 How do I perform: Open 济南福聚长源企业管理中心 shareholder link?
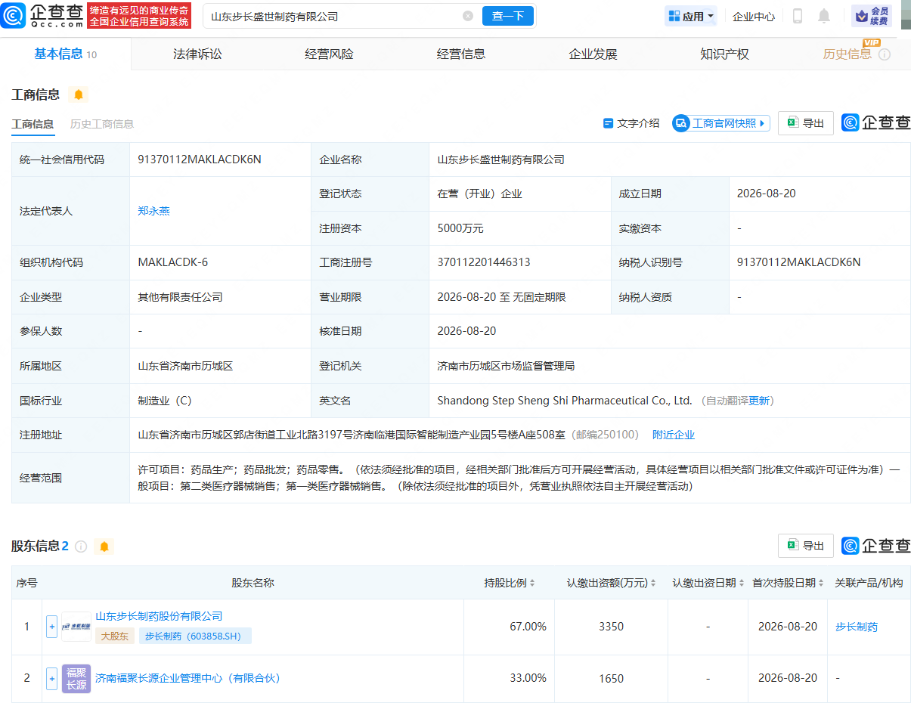(187, 678)
